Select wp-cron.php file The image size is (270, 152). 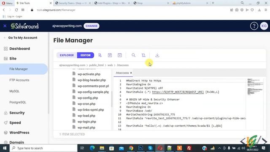[x=86, y=104]
